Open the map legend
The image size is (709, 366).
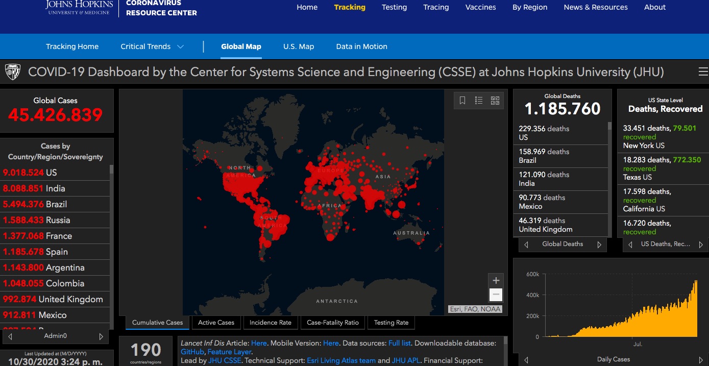(479, 100)
